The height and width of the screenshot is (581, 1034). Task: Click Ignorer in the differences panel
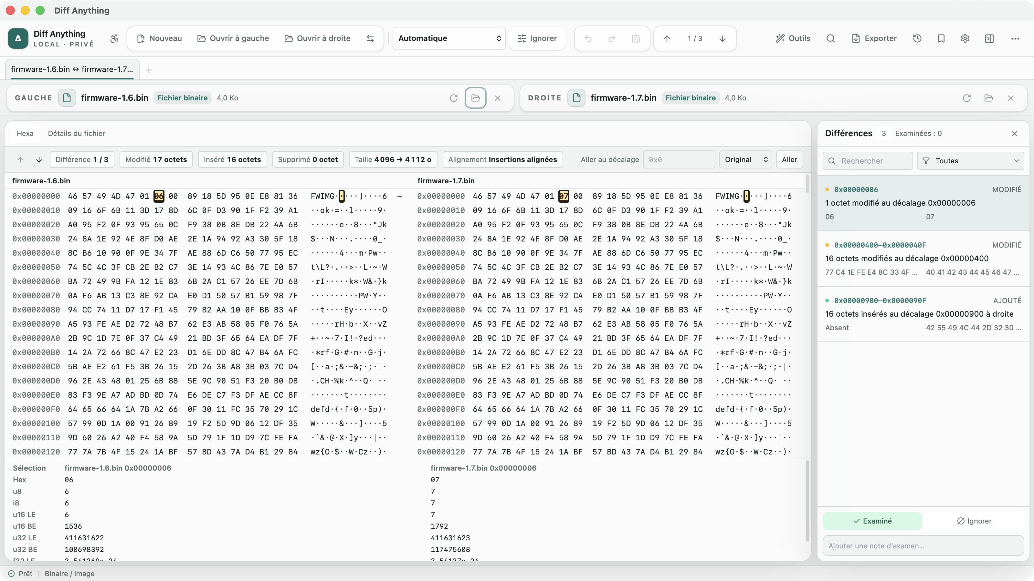tap(974, 521)
